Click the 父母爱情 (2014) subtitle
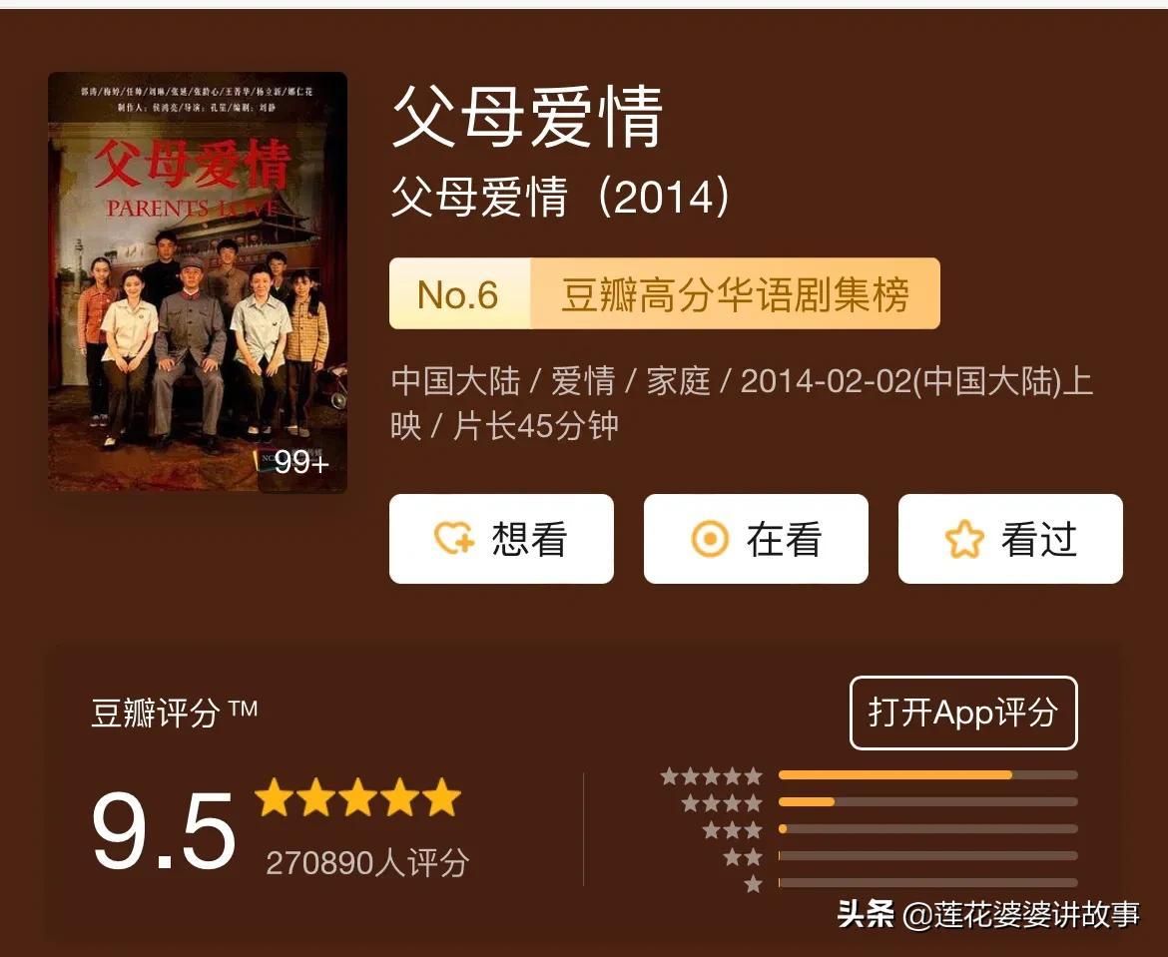Screen dimensions: 1168x957 pos(560,197)
